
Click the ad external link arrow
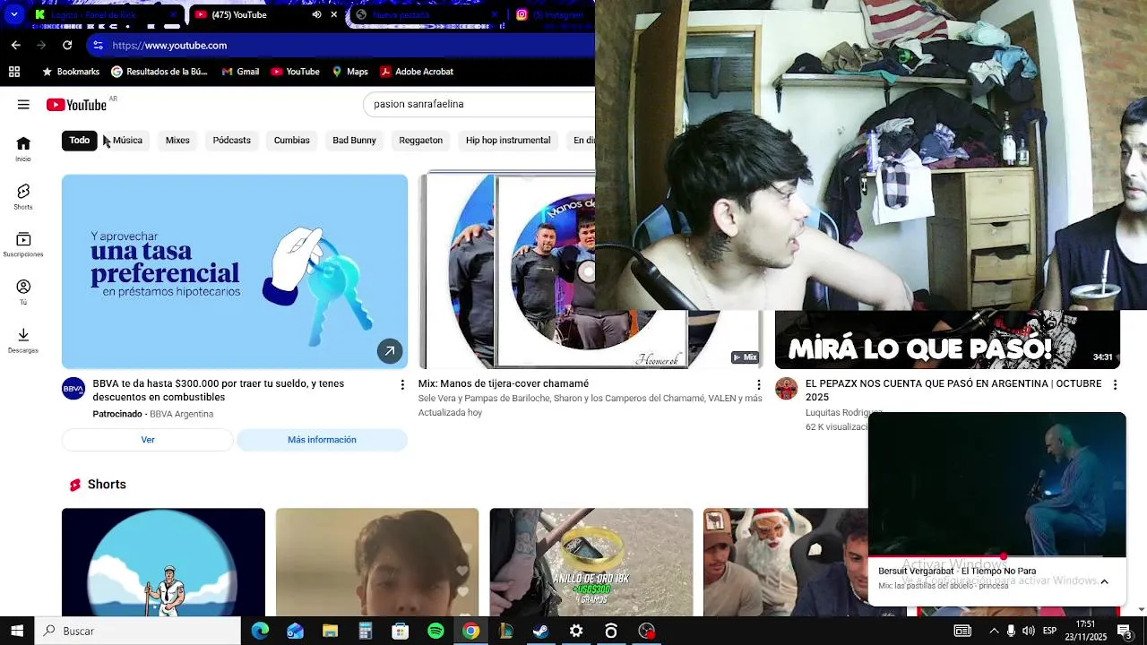390,351
